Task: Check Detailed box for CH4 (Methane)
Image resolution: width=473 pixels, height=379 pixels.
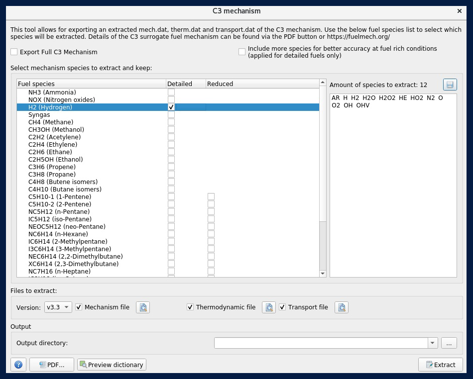Action: click(x=171, y=122)
